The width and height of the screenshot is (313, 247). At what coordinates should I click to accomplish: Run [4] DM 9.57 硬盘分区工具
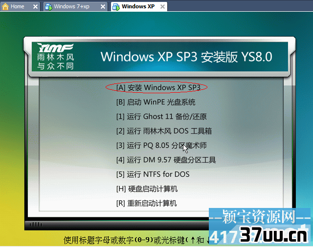[x=166, y=160]
